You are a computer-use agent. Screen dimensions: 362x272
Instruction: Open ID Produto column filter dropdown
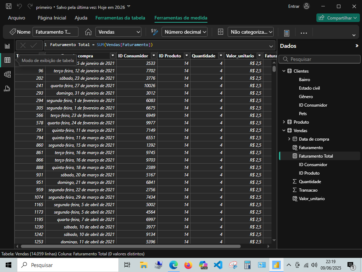pyautogui.click(x=187, y=56)
